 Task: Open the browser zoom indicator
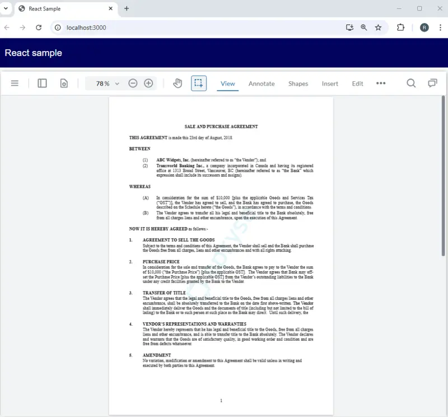click(x=363, y=27)
